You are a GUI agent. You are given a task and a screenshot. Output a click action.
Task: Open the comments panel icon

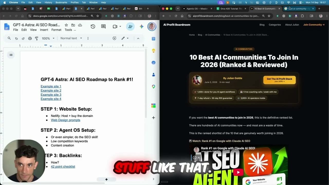tap(103, 26)
